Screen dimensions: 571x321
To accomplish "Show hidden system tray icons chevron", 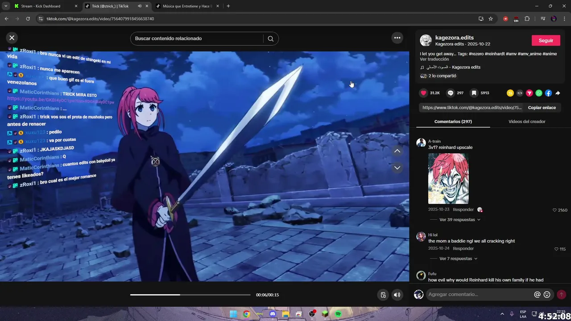I will coord(502,314).
